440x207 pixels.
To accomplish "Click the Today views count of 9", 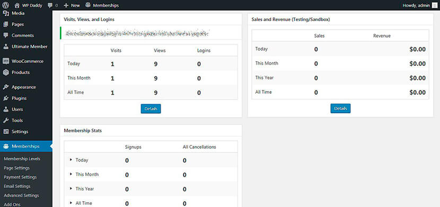I will pyautogui.click(x=155, y=64).
